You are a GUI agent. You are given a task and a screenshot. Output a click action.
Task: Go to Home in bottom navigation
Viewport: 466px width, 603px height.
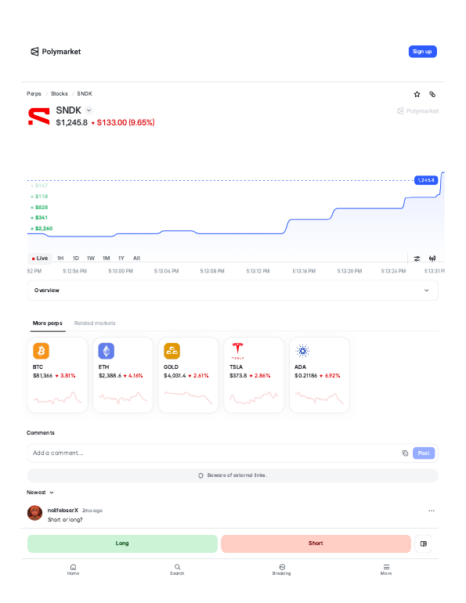(x=73, y=569)
